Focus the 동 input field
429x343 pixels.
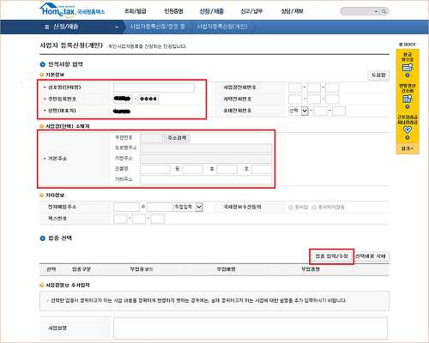(x=192, y=169)
